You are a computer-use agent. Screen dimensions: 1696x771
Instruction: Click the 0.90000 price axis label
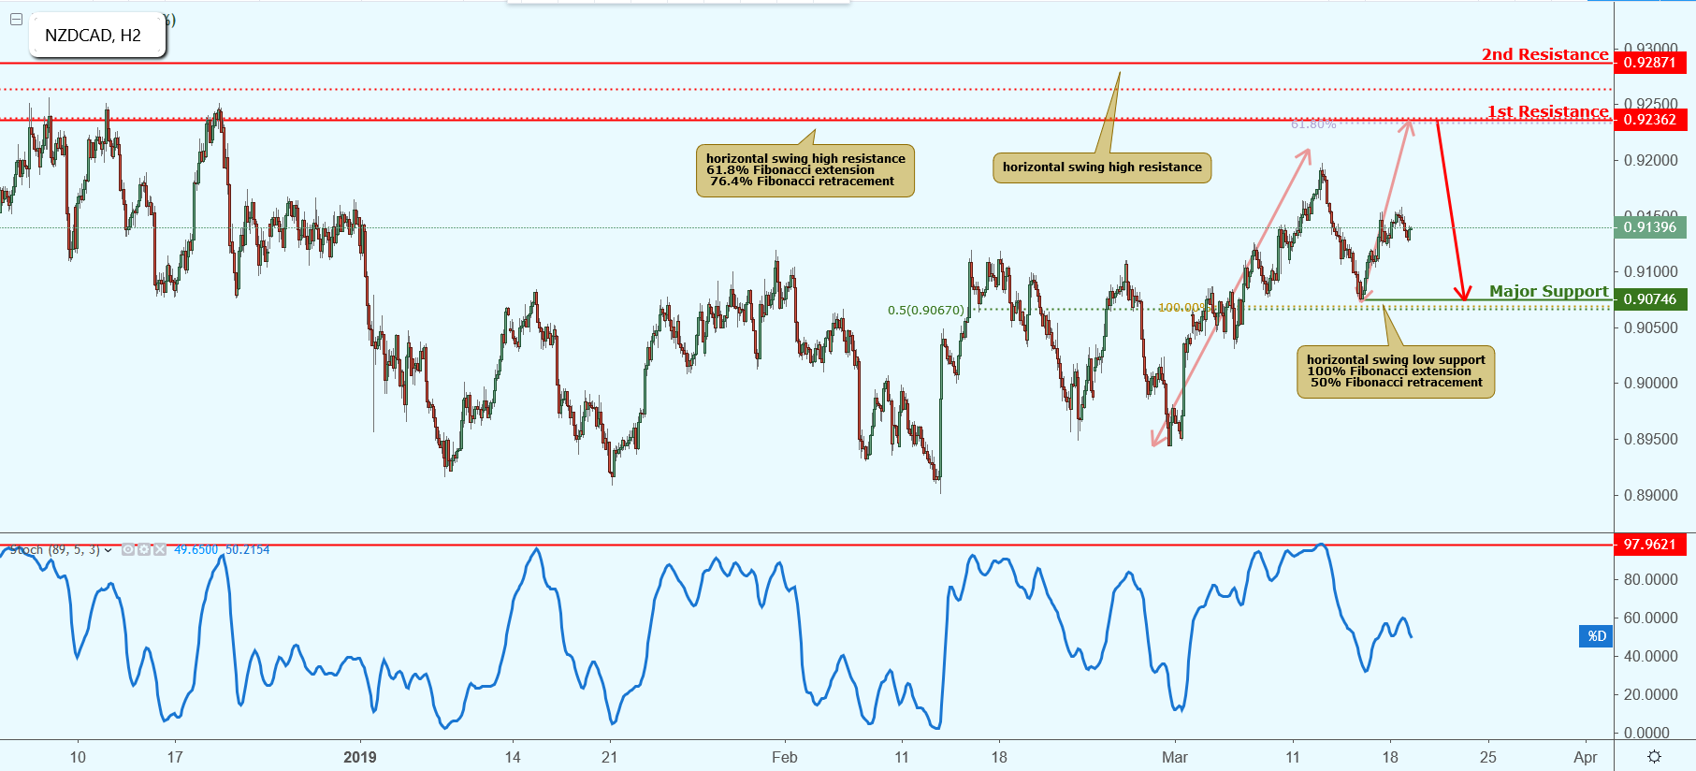click(x=1650, y=384)
